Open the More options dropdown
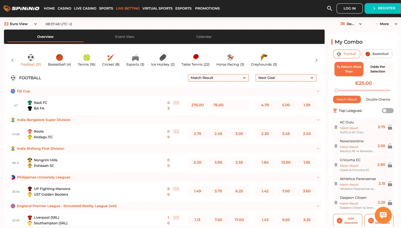 tap(386, 24)
